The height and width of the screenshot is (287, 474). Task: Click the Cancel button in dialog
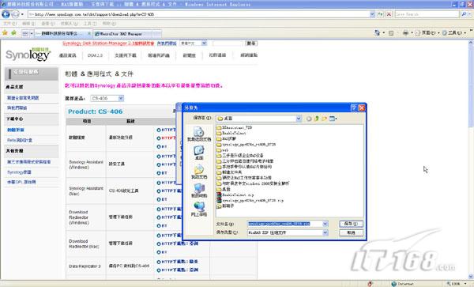(x=351, y=232)
